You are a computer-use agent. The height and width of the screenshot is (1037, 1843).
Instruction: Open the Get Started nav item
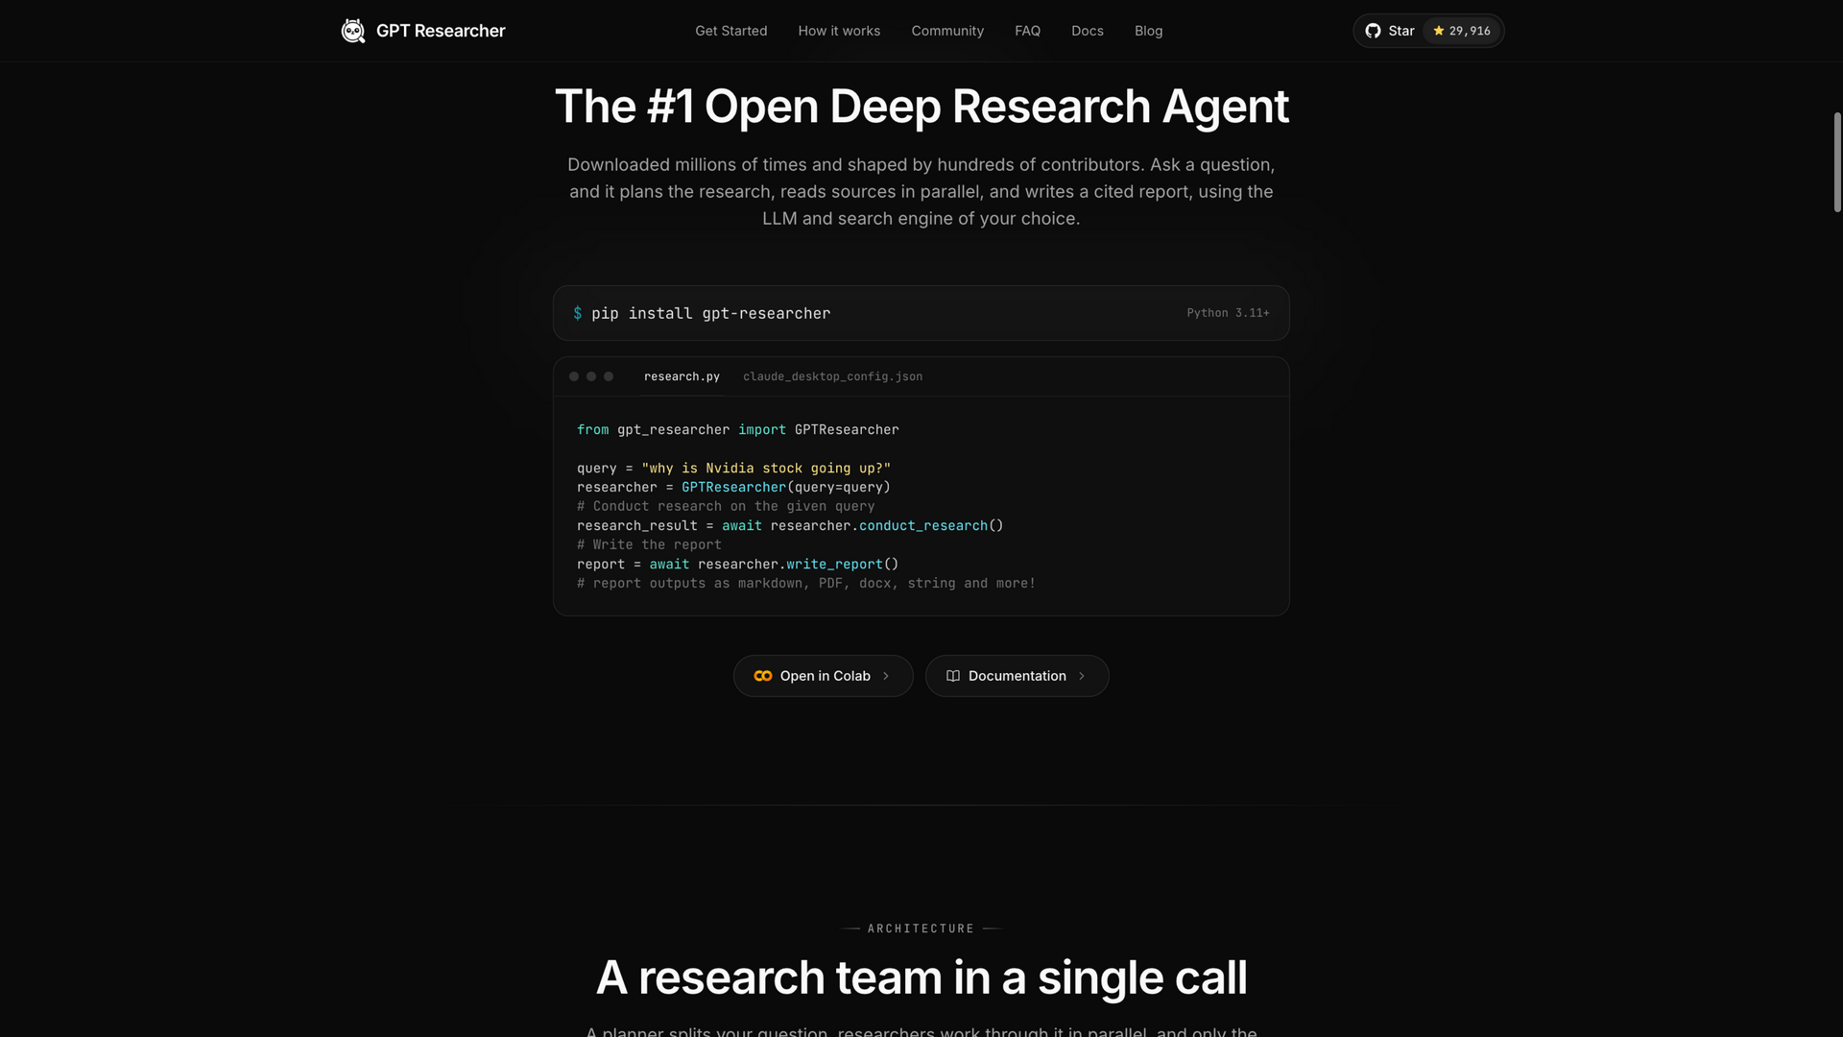pyautogui.click(x=730, y=31)
